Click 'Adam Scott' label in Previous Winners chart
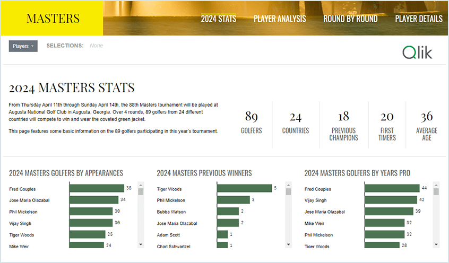 tap(168, 235)
